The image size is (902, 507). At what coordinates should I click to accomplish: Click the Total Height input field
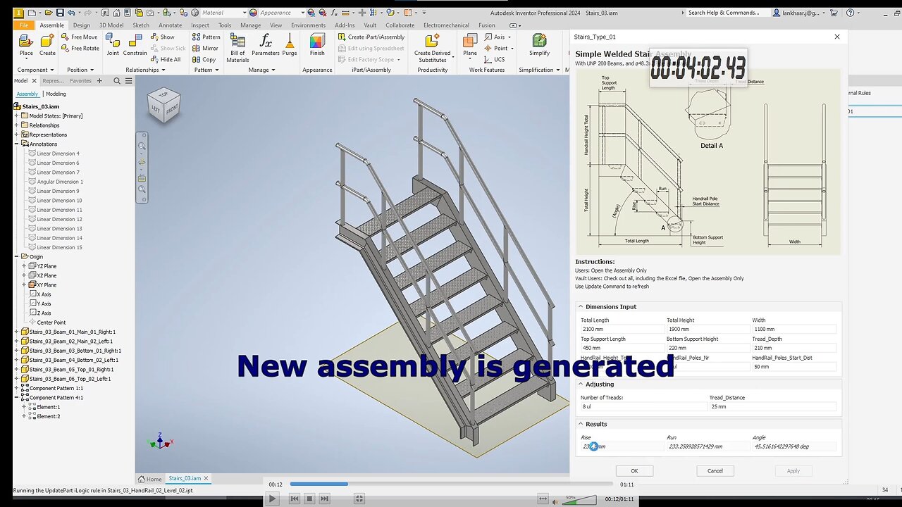click(708, 329)
